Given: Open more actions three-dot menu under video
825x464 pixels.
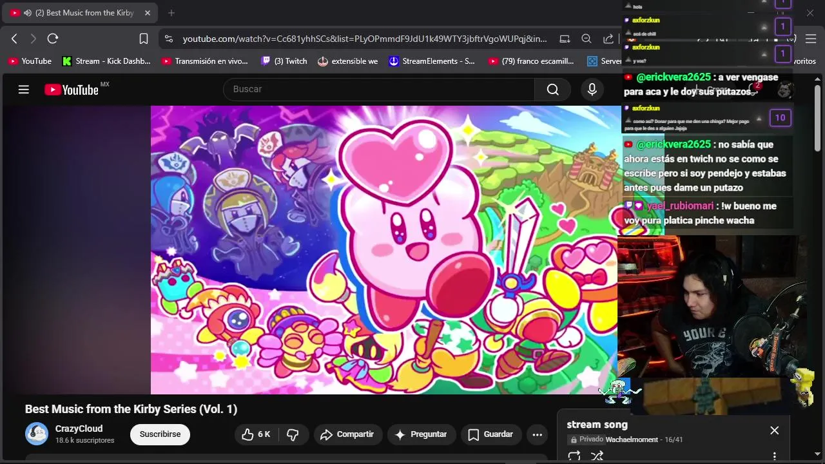Looking at the screenshot, I should pos(538,434).
